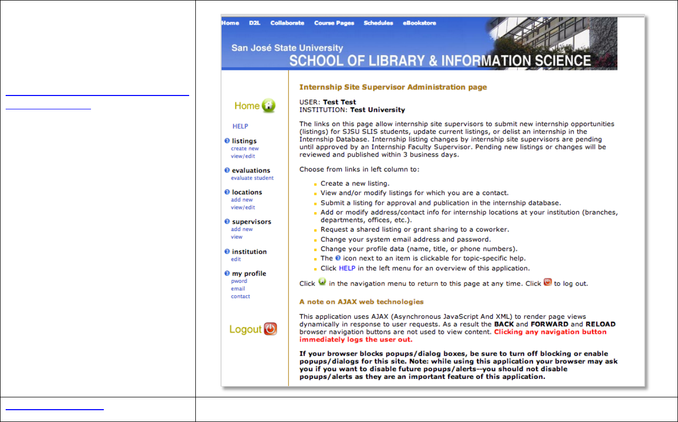The height and width of the screenshot is (422, 678).
Task: Open topic help icon beside listings
Action: coord(227,141)
